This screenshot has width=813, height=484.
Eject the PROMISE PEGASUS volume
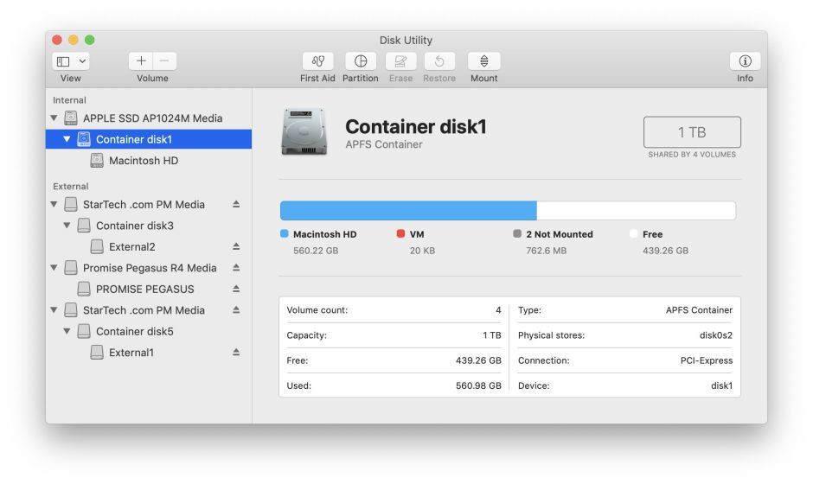click(x=236, y=289)
